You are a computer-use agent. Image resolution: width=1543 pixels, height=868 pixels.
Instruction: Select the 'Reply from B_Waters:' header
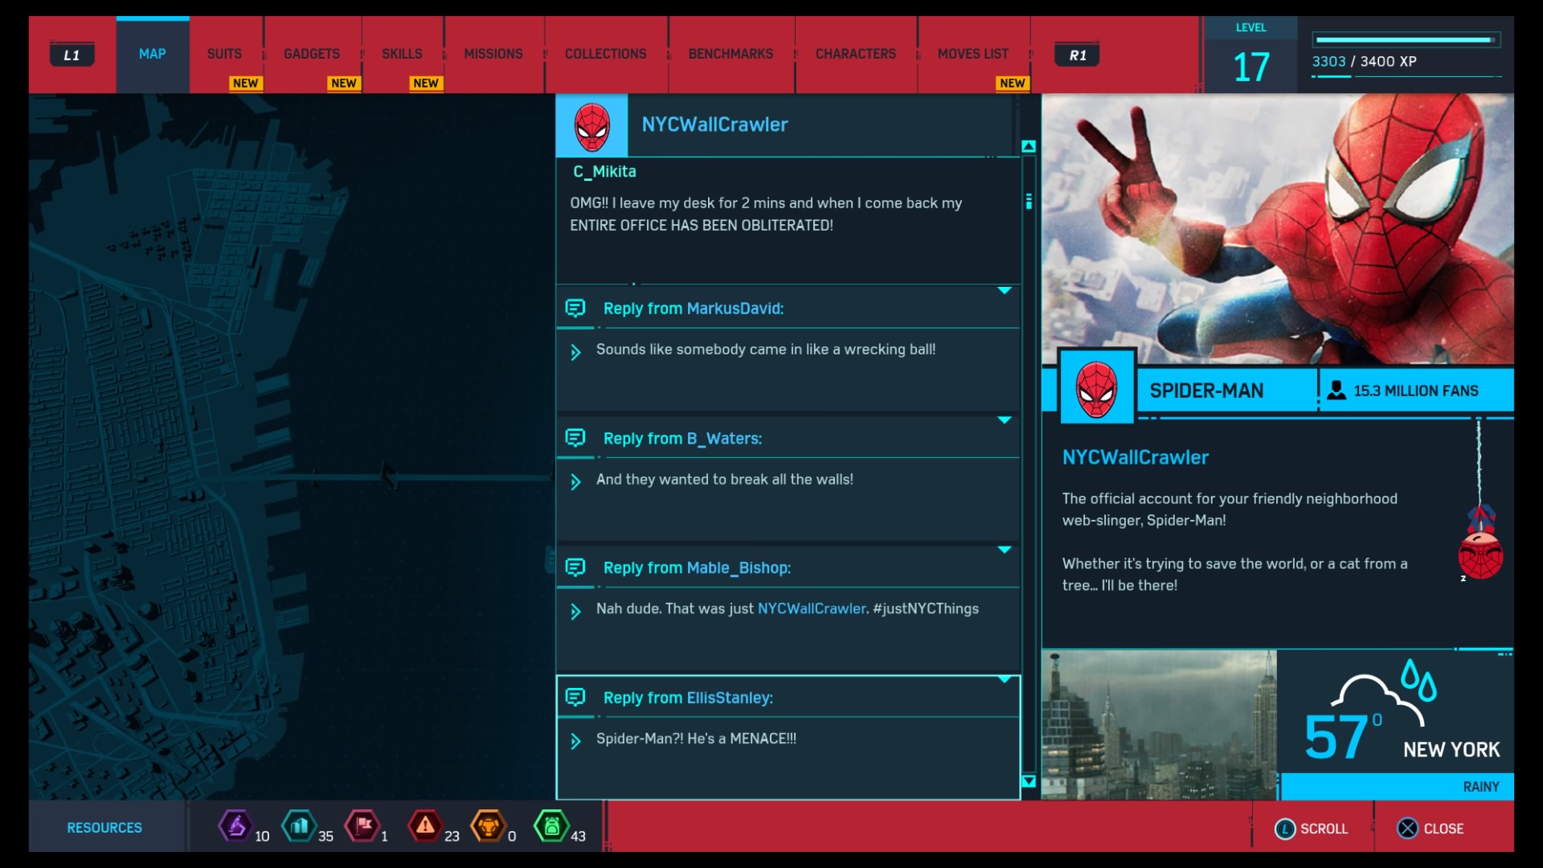coord(683,439)
